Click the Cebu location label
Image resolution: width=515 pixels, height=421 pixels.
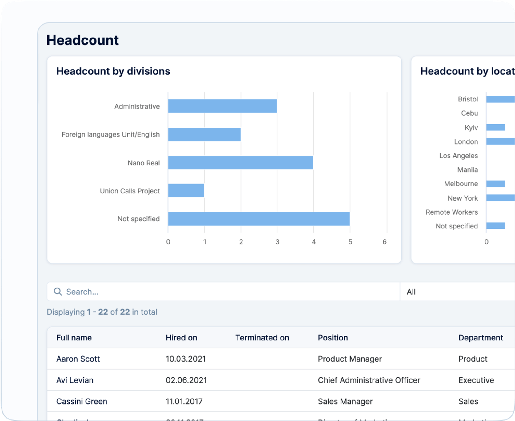pos(469,113)
